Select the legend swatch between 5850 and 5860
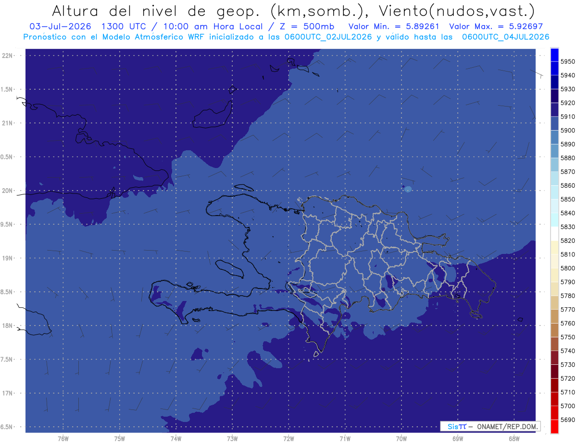The width and height of the screenshot is (577, 445). point(554,192)
